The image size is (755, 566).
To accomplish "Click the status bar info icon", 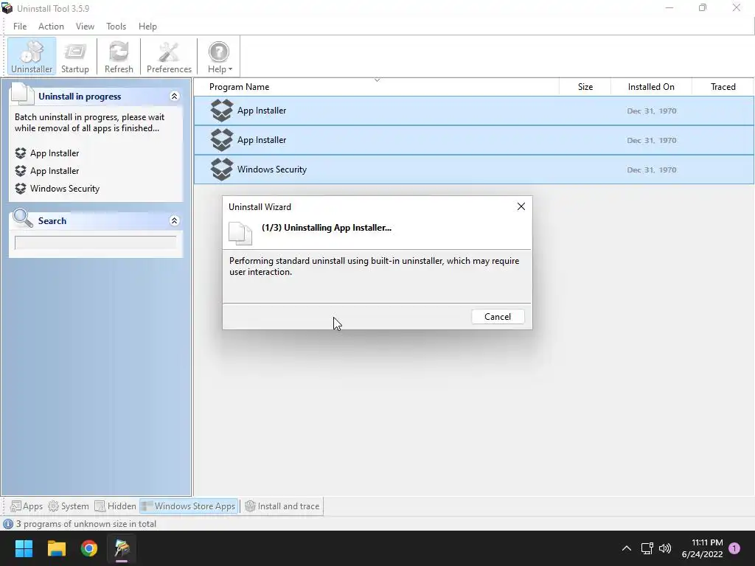I will click(x=7, y=524).
